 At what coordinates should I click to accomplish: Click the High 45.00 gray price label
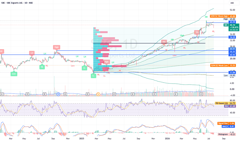[x=229, y=19]
